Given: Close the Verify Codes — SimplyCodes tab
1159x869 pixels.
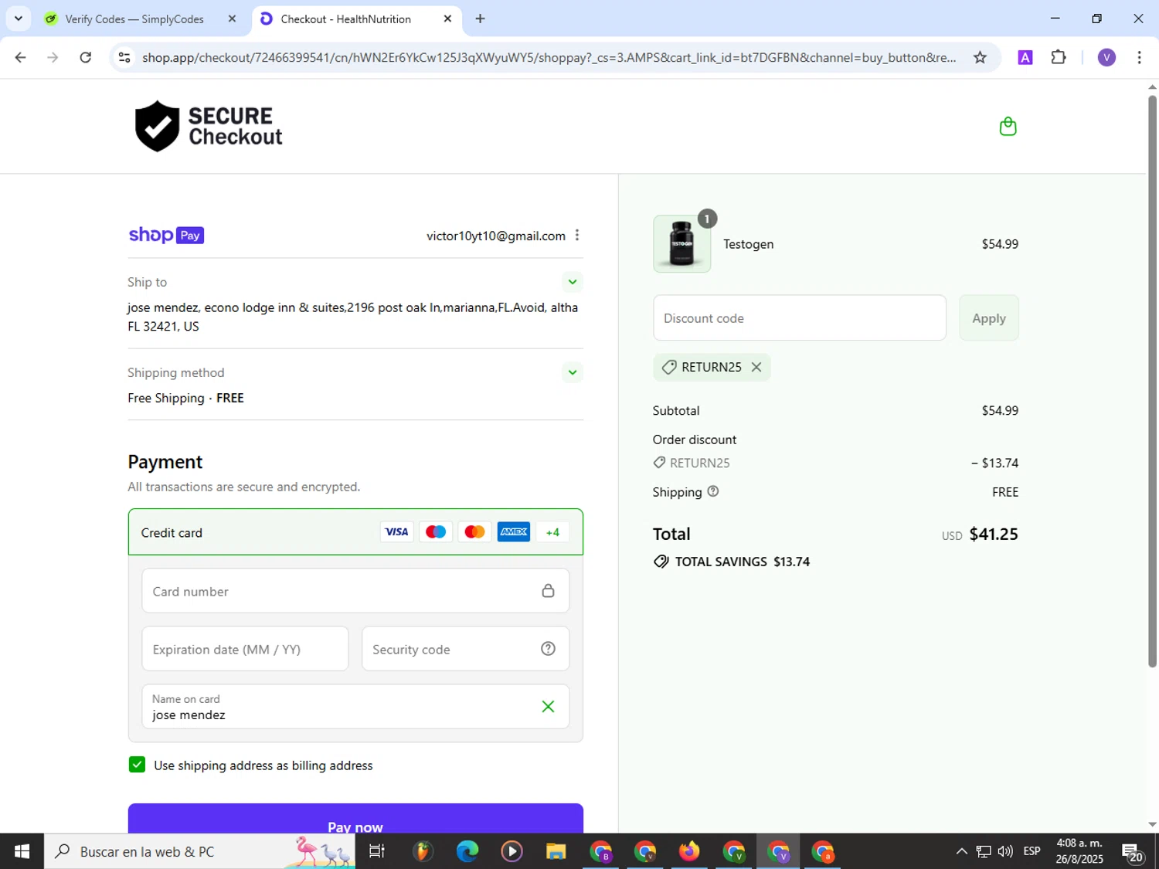Looking at the screenshot, I should point(232,19).
